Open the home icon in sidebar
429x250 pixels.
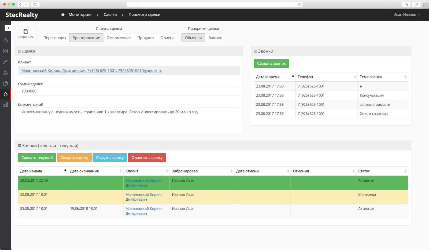point(6,41)
